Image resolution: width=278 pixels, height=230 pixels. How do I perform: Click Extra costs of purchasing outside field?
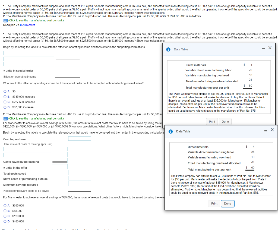(x=80, y=178)
